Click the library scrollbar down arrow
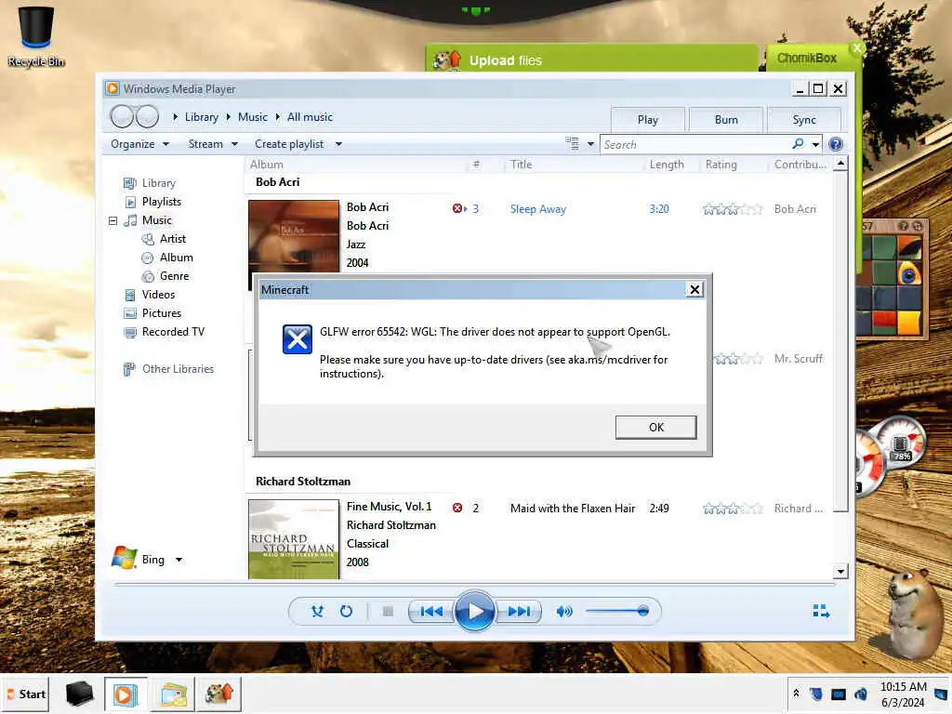Screen dimensions: 952x714 pos(840,572)
